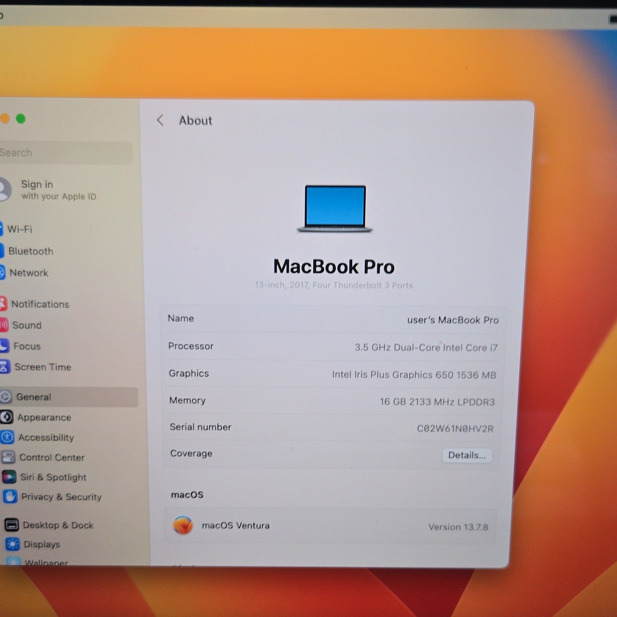Click the macOS Ventura label
617x617 pixels.
[236, 525]
